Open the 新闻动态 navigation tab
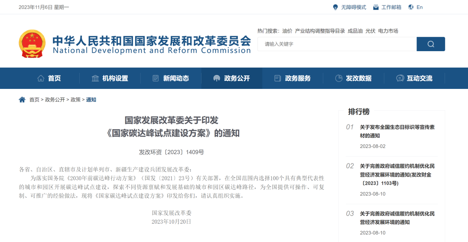This screenshot has width=468, height=242. click(x=171, y=78)
